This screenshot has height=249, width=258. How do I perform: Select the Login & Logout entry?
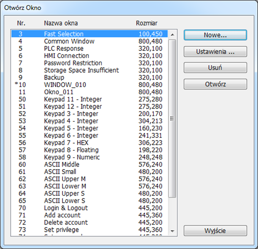coord(89,208)
